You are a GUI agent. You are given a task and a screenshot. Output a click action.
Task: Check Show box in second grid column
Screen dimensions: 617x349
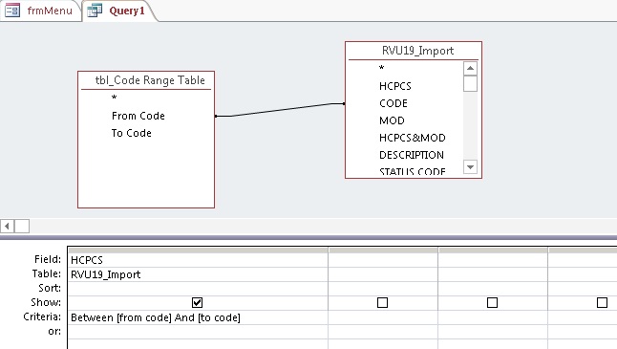(382, 302)
